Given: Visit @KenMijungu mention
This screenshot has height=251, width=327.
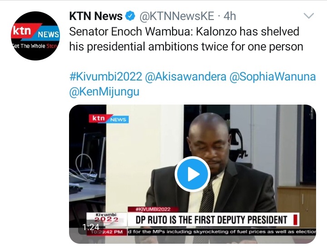Looking at the screenshot, I should 104,91.
